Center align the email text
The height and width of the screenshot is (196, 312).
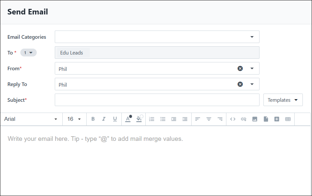pos(209,119)
